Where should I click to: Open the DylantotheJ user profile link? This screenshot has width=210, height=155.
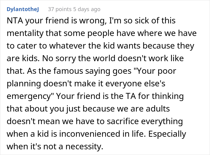pyautogui.click(x=23, y=9)
